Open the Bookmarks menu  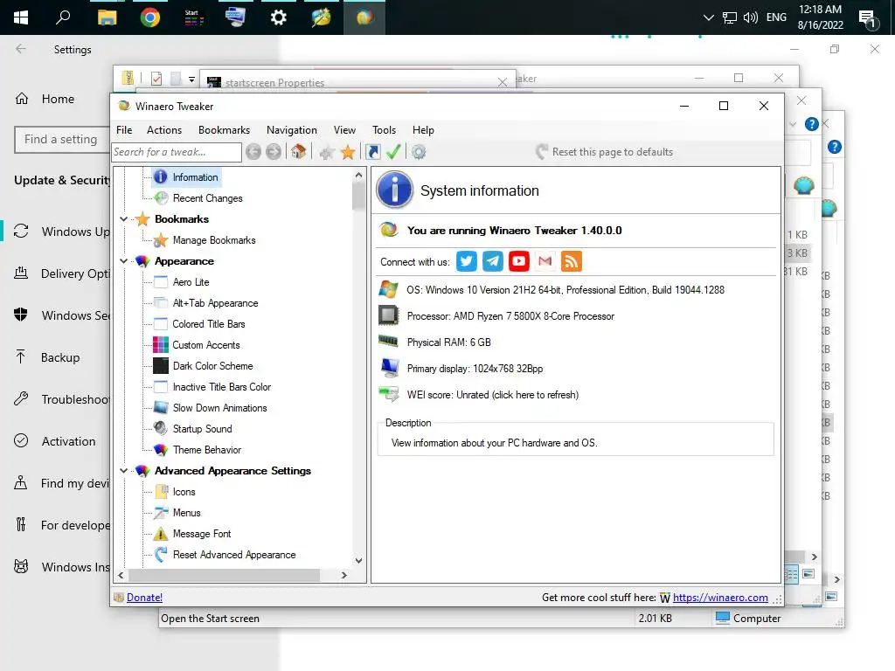224,130
